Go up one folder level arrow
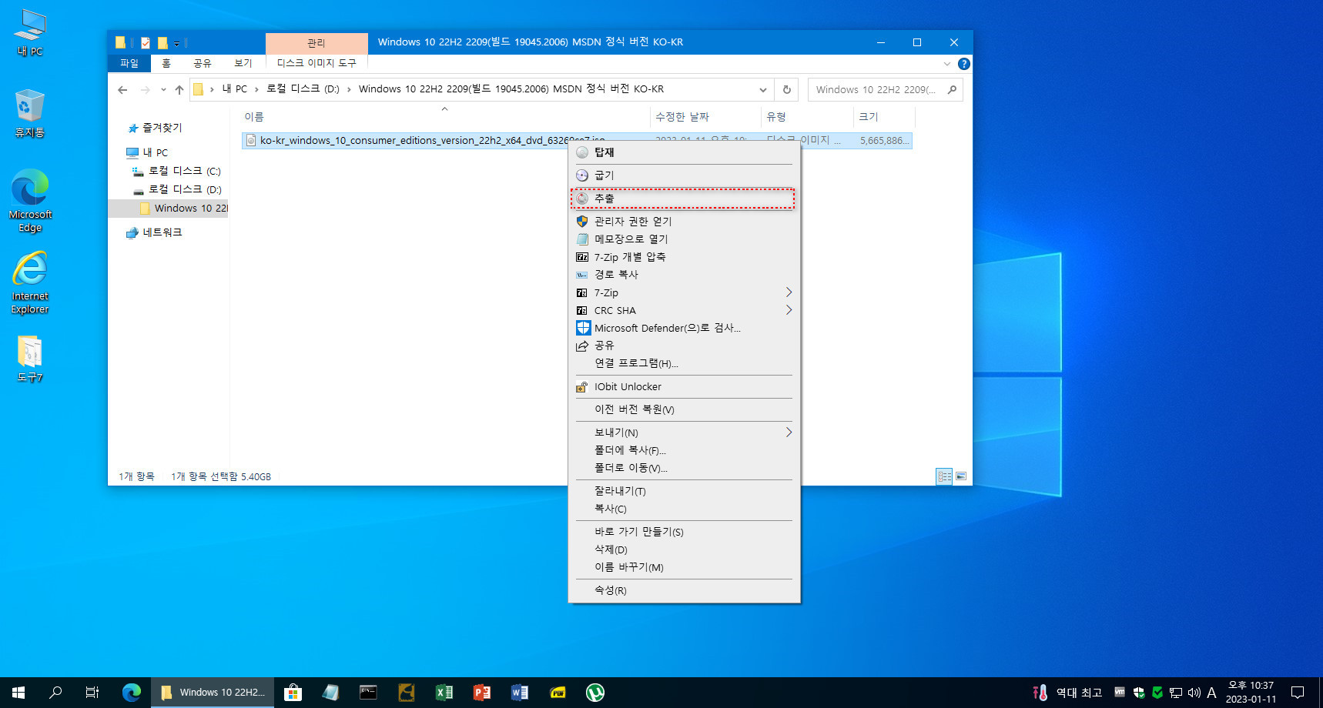The width and height of the screenshot is (1323, 708). click(179, 89)
